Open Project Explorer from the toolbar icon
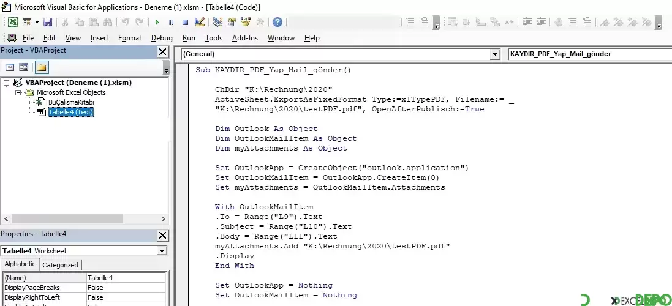 (x=217, y=22)
